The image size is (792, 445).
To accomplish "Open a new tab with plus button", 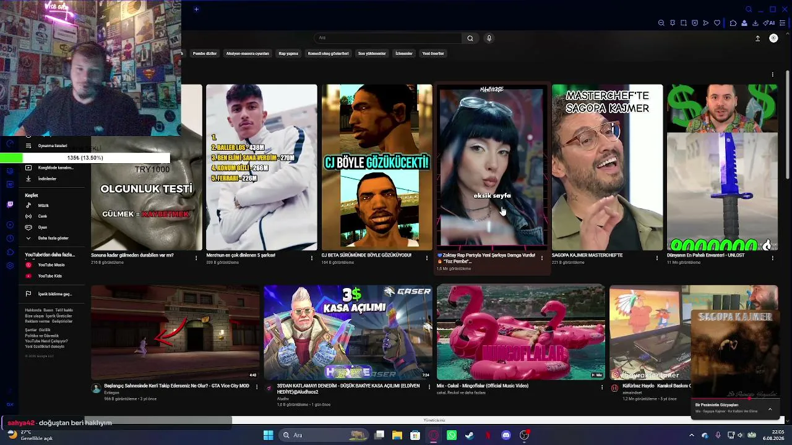I will click(x=196, y=9).
